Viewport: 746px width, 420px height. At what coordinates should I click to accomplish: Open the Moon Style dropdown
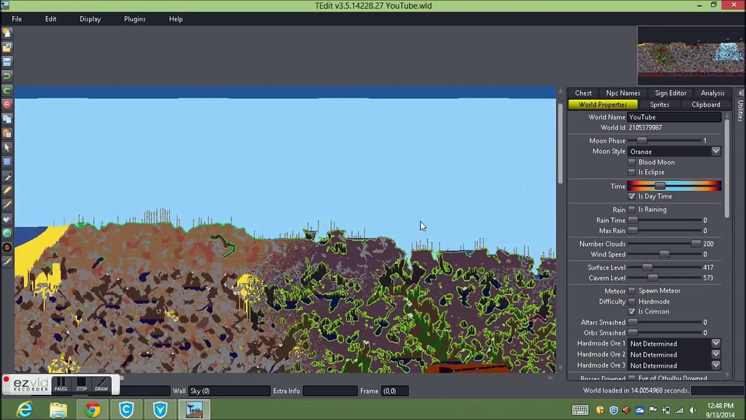click(716, 152)
